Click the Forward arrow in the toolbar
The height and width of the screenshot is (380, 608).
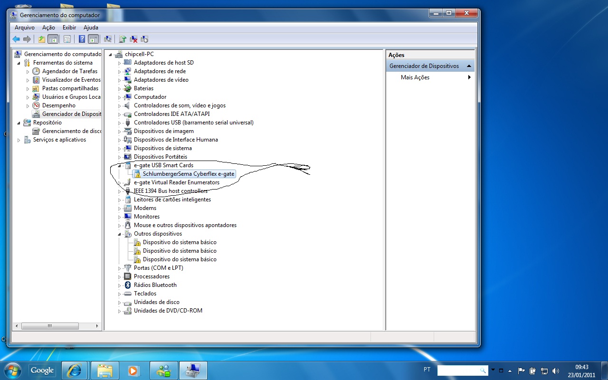27,39
